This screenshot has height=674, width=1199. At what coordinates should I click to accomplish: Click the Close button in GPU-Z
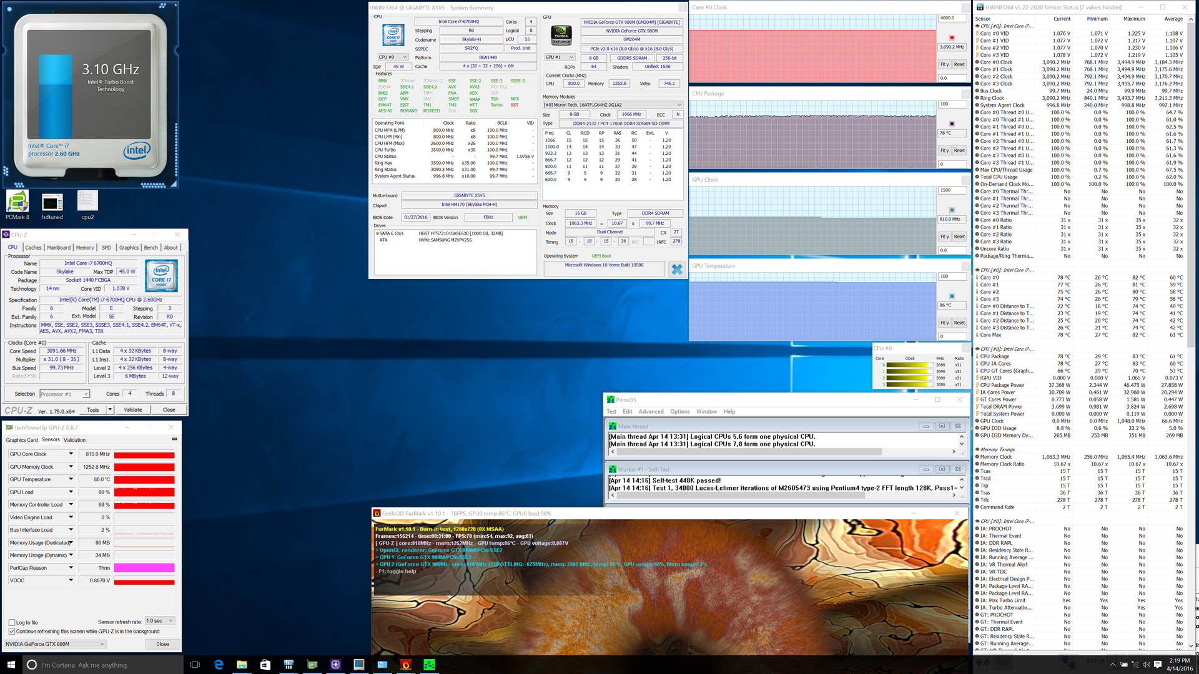click(x=162, y=644)
